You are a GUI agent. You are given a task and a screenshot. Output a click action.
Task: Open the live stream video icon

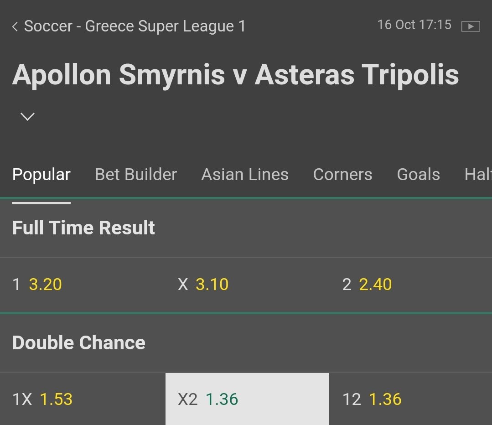pyautogui.click(x=471, y=26)
